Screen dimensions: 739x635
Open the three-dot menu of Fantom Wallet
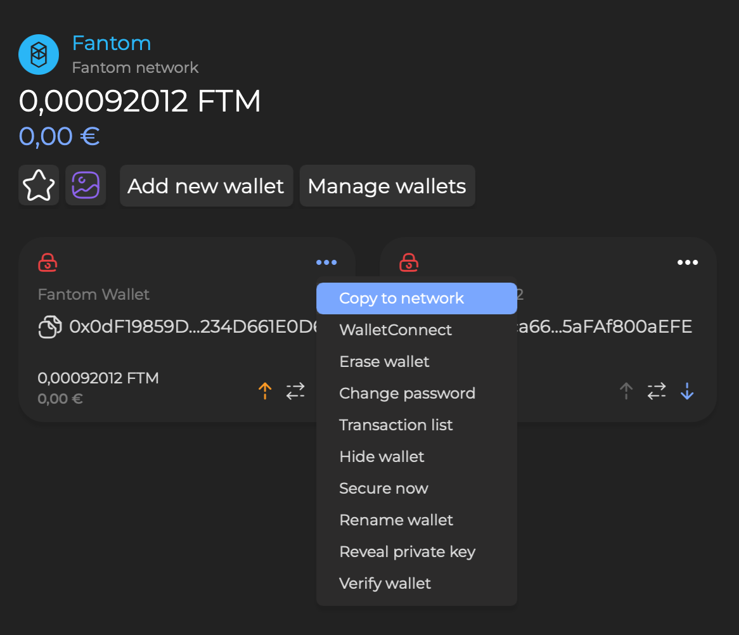(326, 262)
